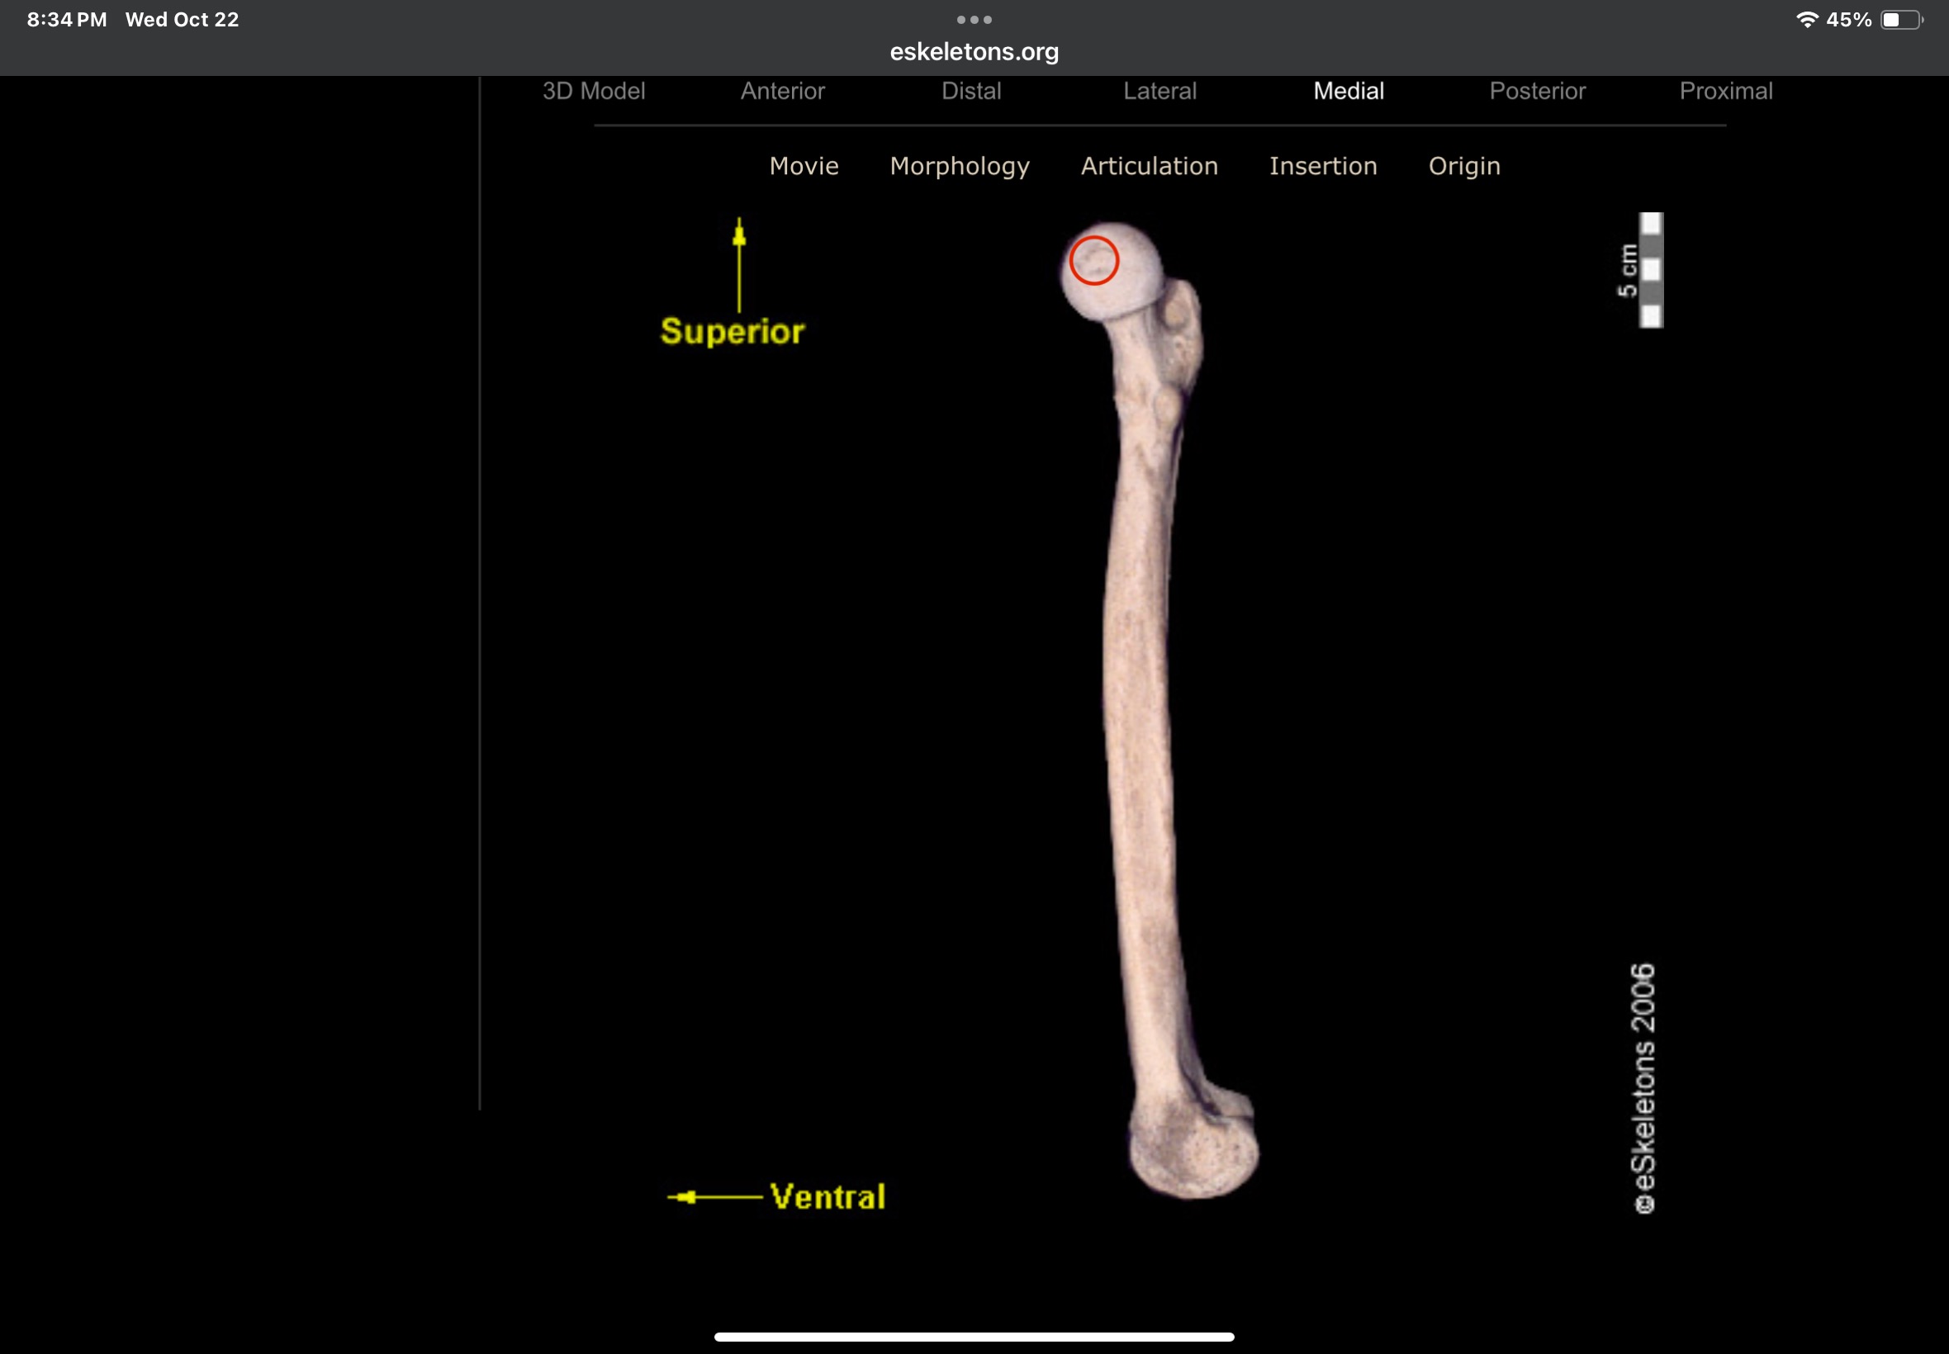Image resolution: width=1949 pixels, height=1354 pixels.
Task: Open the 3D Model view
Action: coord(594,91)
